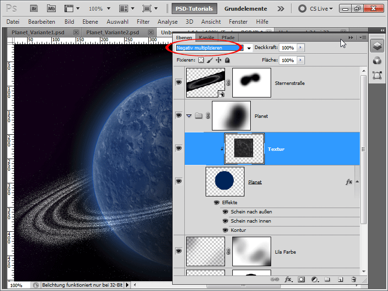The width and height of the screenshot is (388, 291).
Task: Switch to Planet_Variante1.psd document tab
Action: pyautogui.click(x=38, y=32)
